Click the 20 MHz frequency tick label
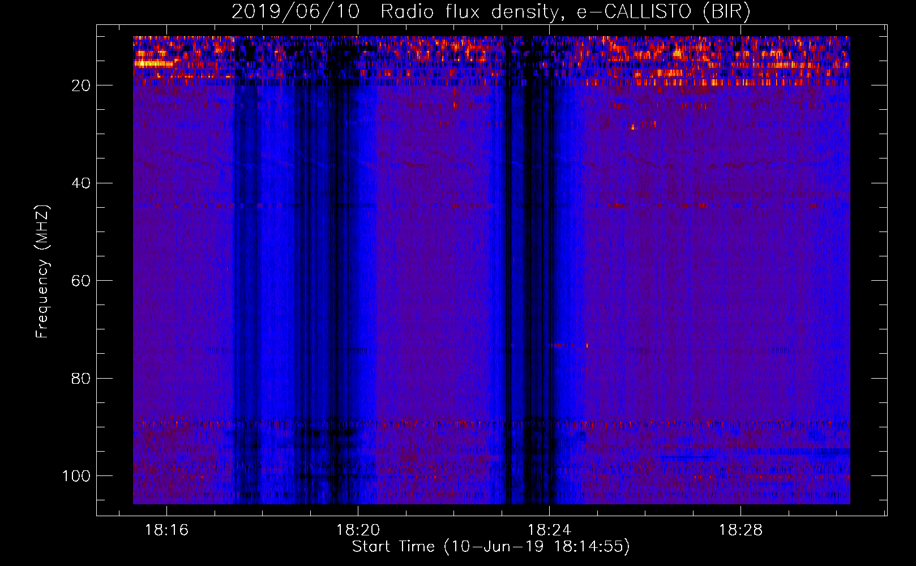This screenshot has height=566, width=916. coord(81,85)
